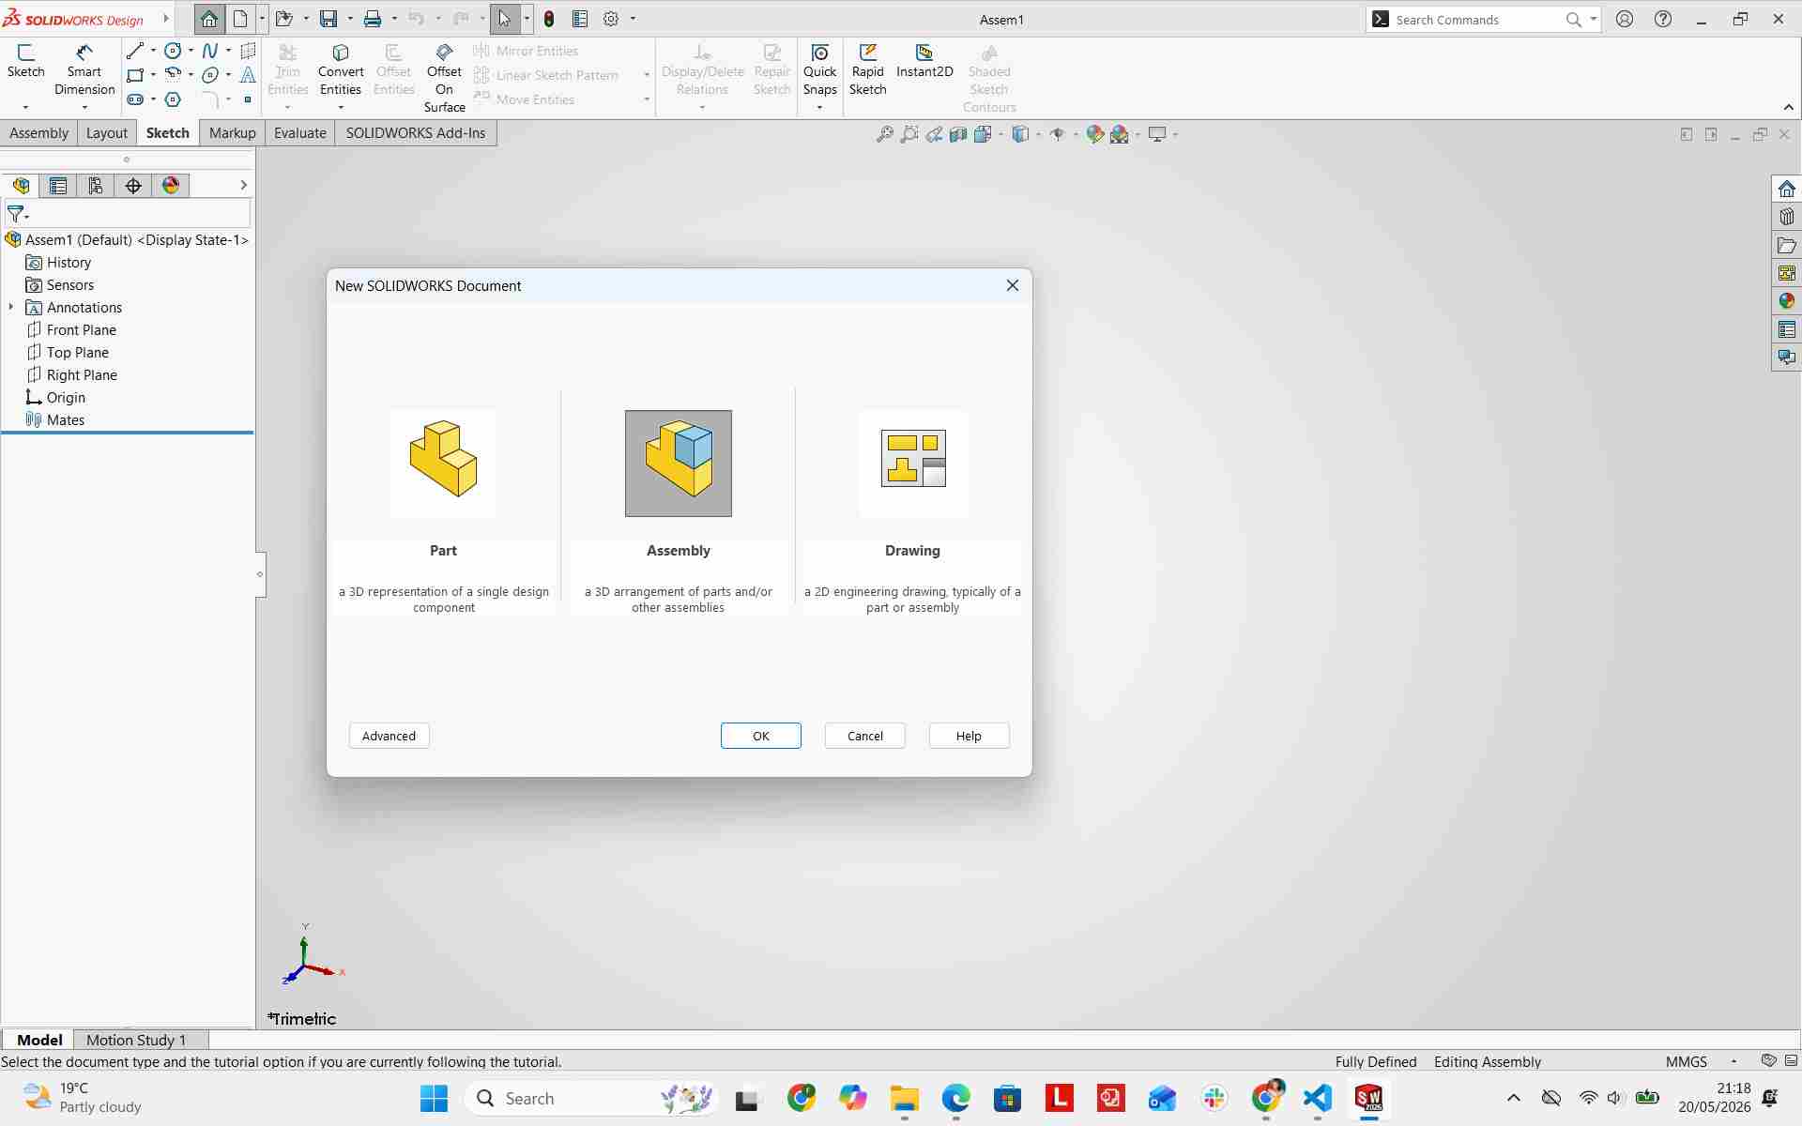
Task: Click the Zoom to Area icon
Action: (x=909, y=134)
